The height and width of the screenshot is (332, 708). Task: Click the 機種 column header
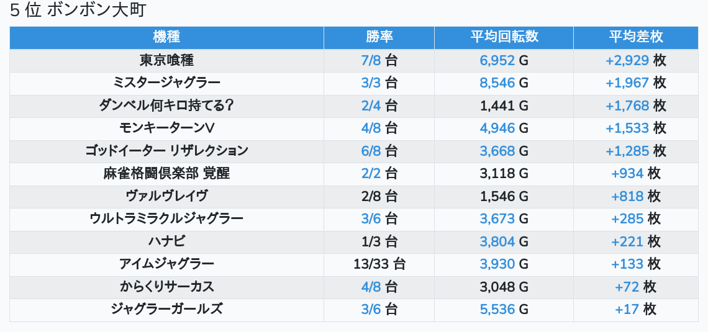(166, 37)
